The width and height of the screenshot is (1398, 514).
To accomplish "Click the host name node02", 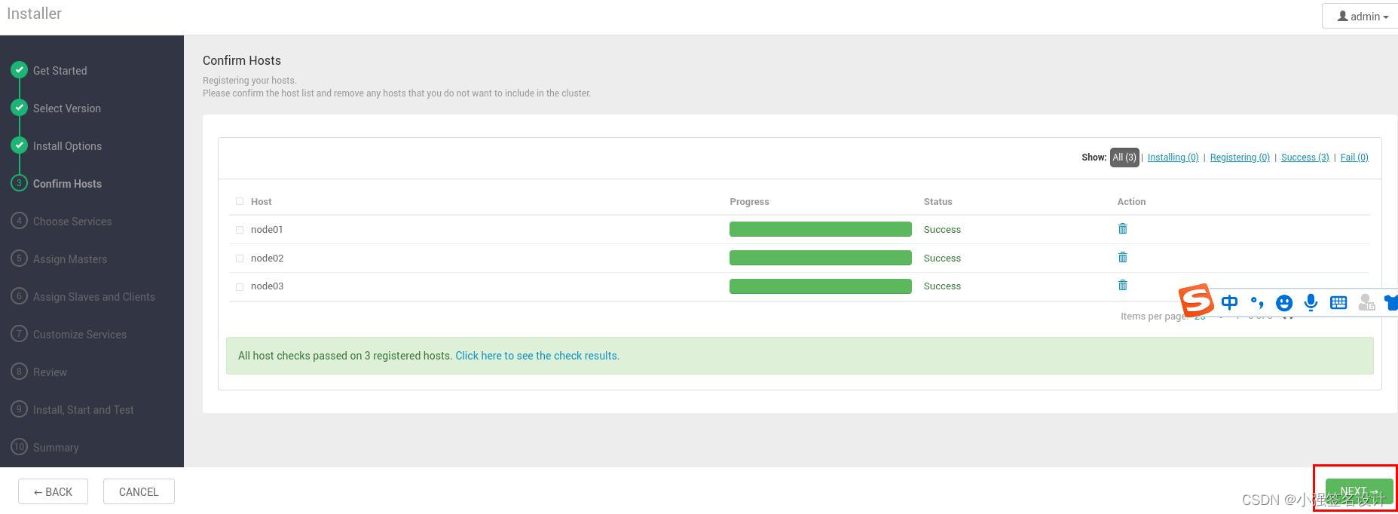I will click(x=267, y=258).
